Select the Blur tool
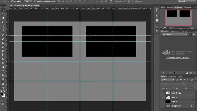 [3, 59]
